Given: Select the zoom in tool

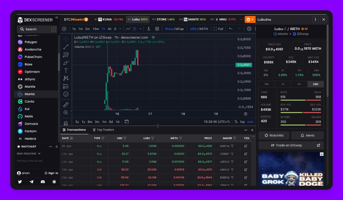Looking at the screenshot, I should click(x=66, y=113).
